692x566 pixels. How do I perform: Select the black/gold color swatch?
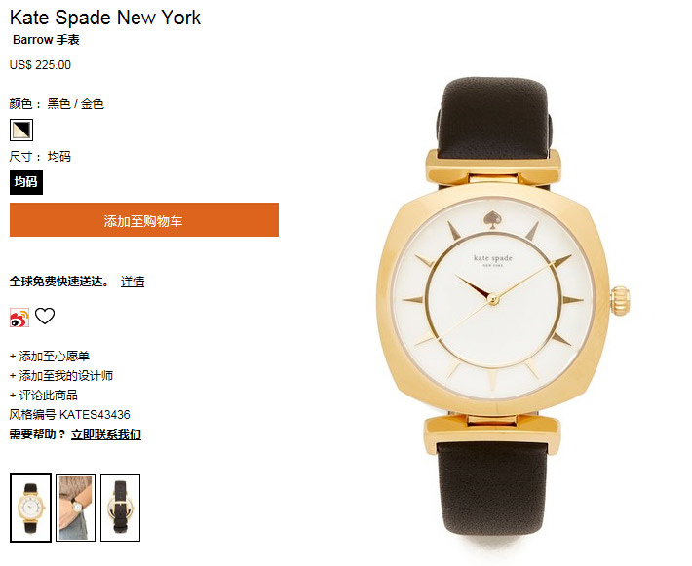[x=21, y=130]
